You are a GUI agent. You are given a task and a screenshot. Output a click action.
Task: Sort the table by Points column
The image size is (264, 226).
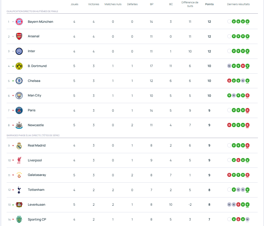click(209, 4)
